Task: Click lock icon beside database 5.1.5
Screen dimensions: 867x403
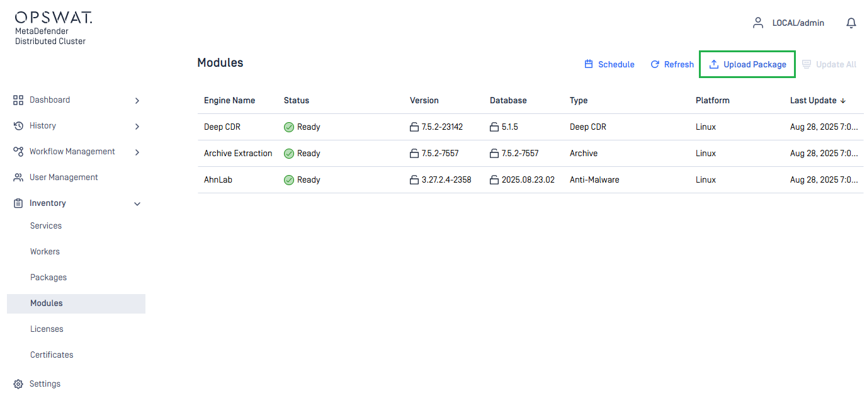Action: [494, 127]
